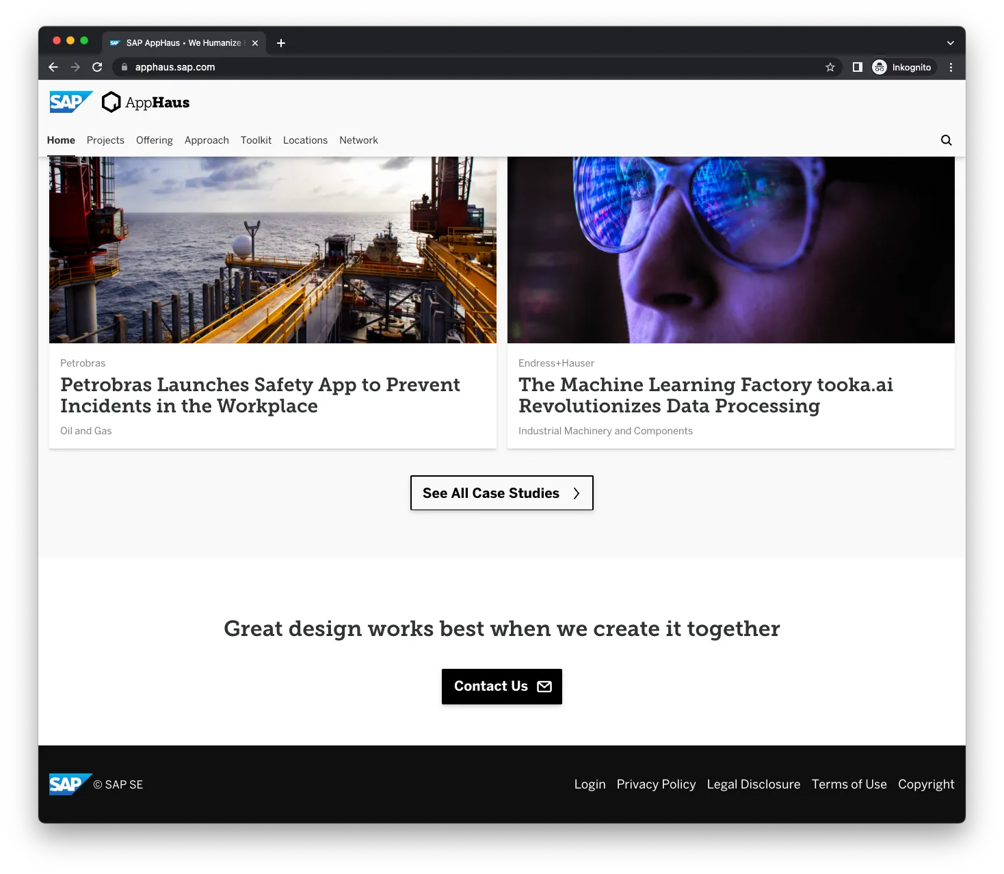This screenshot has height=874, width=1004.
Task: Open a new tab with the plus icon
Action: [x=281, y=43]
